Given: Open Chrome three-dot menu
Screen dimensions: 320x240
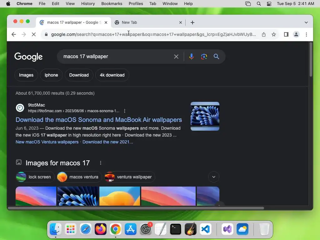Looking at the screenshot, I should [306, 34].
